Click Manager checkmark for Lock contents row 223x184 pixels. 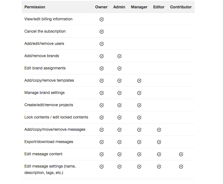[139, 117]
